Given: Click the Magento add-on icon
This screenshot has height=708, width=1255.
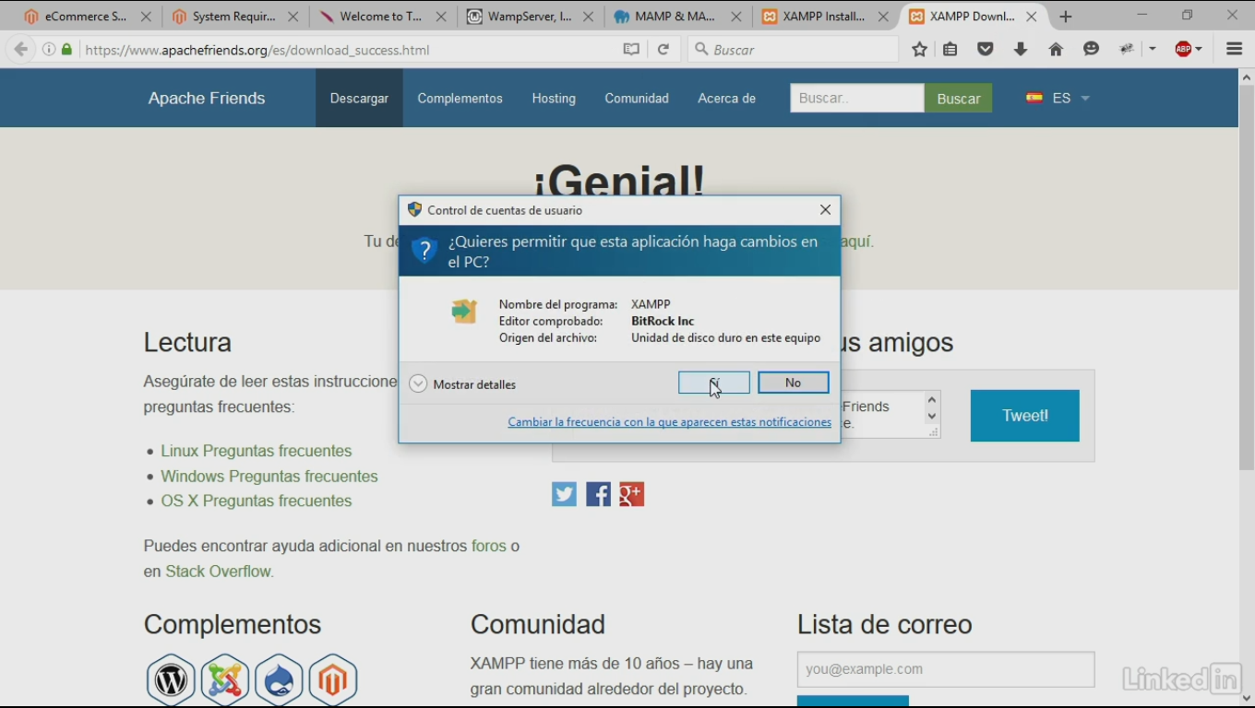Looking at the screenshot, I should [333, 680].
